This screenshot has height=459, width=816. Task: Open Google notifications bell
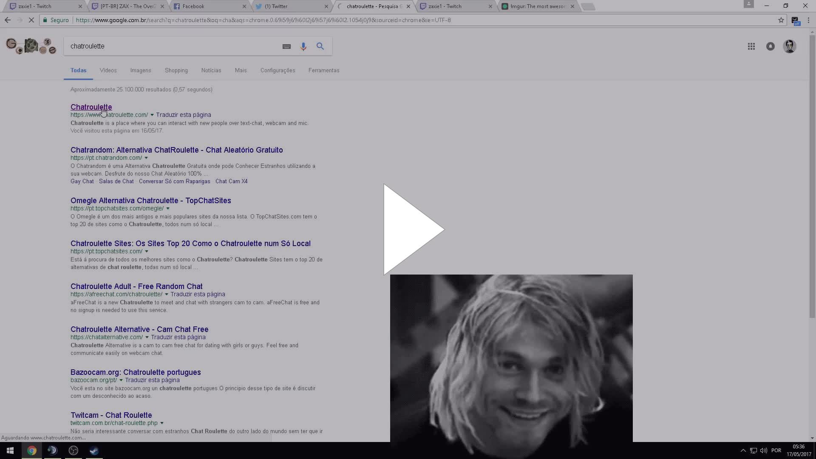[x=770, y=46]
